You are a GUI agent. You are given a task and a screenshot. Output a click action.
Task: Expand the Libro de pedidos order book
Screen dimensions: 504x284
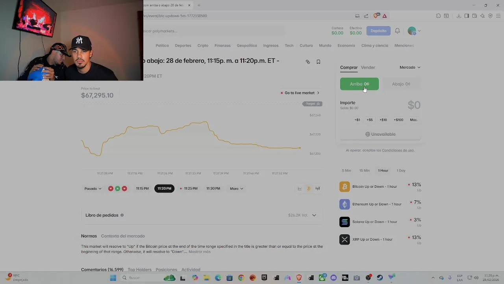(x=202, y=215)
